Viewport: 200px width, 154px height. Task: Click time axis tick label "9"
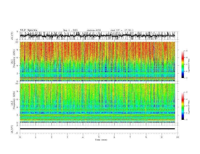click(162, 137)
